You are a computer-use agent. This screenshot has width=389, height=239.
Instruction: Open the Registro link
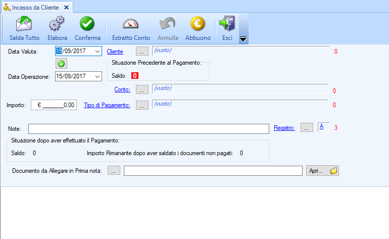(x=284, y=128)
